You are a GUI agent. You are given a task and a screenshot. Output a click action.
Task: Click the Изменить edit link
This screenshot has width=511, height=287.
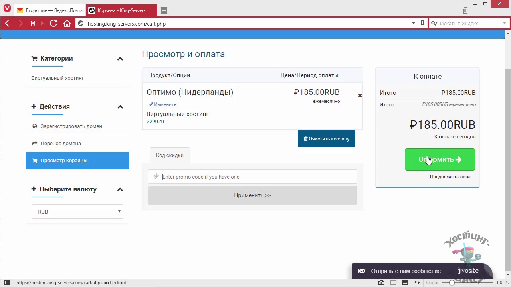(162, 104)
